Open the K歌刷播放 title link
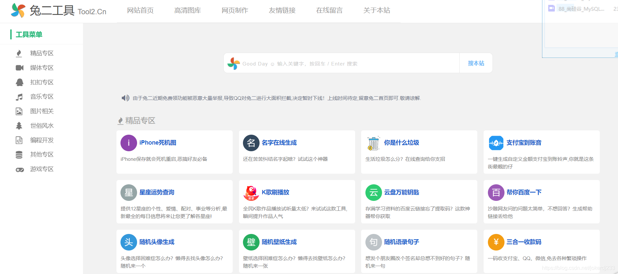 pyautogui.click(x=275, y=192)
